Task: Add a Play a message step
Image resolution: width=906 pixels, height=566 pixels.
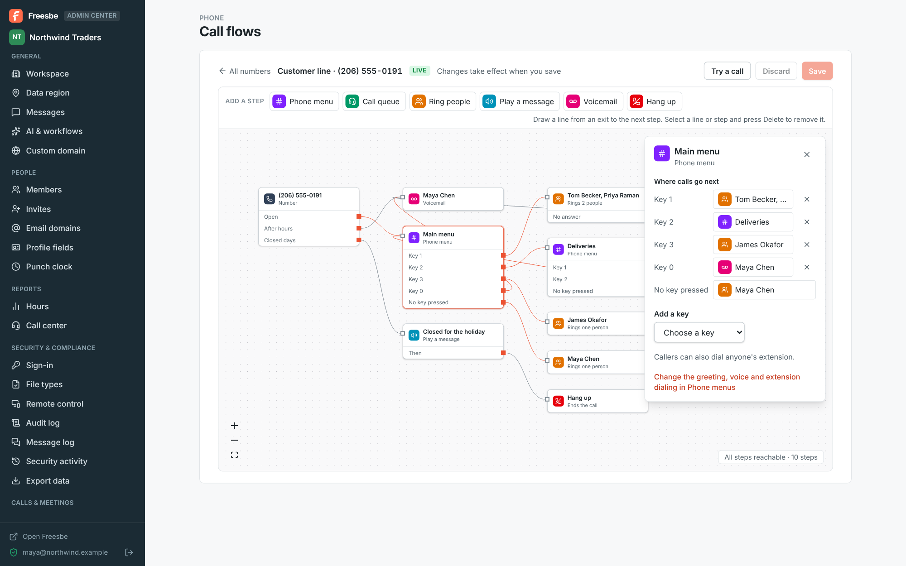Action: (x=520, y=101)
